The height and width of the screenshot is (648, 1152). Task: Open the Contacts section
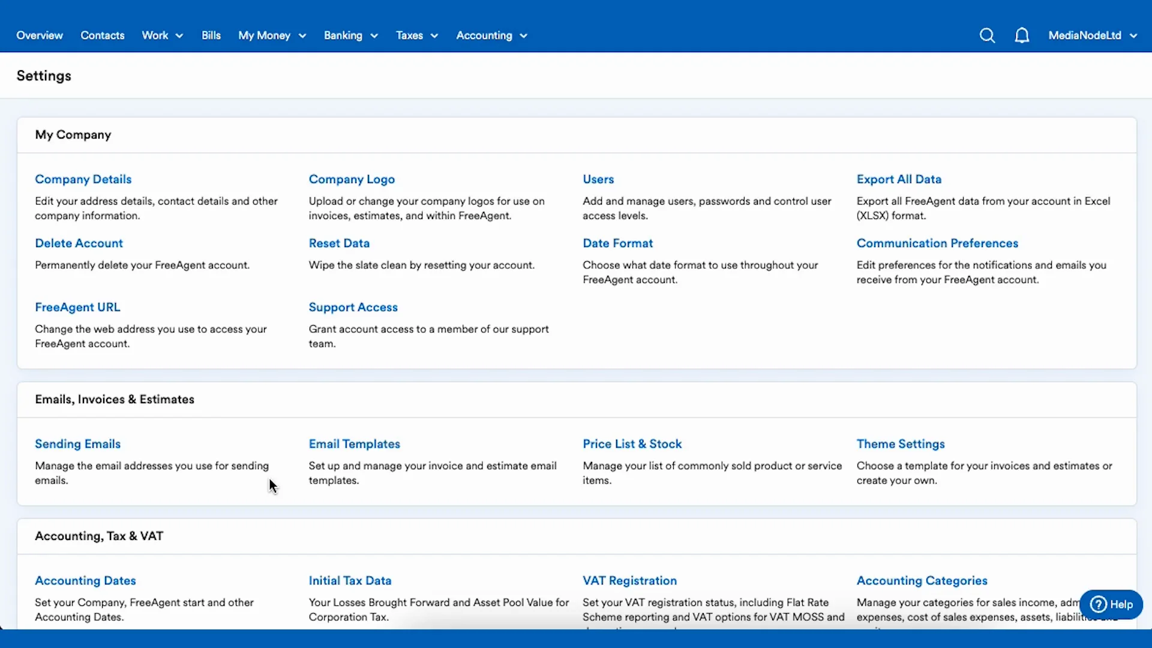click(103, 35)
